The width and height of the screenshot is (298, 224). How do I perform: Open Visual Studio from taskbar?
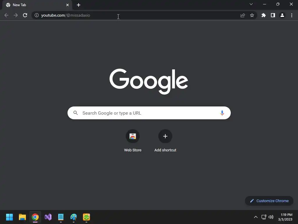[x=48, y=217]
